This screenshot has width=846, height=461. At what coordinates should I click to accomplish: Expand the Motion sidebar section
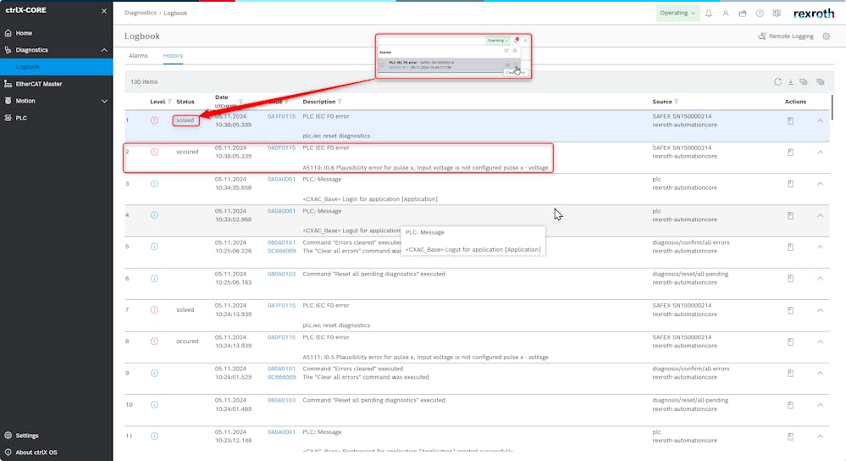pos(104,101)
